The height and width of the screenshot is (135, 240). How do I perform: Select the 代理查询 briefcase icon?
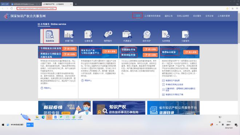pos(127,36)
